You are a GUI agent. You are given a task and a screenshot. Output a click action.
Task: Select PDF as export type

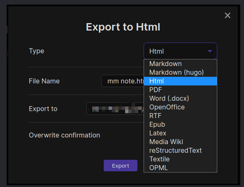(180, 90)
